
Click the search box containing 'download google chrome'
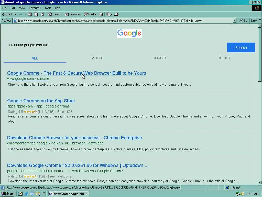click(115, 45)
